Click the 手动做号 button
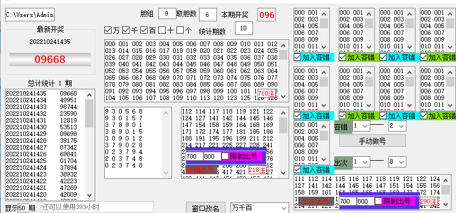 click(372, 141)
